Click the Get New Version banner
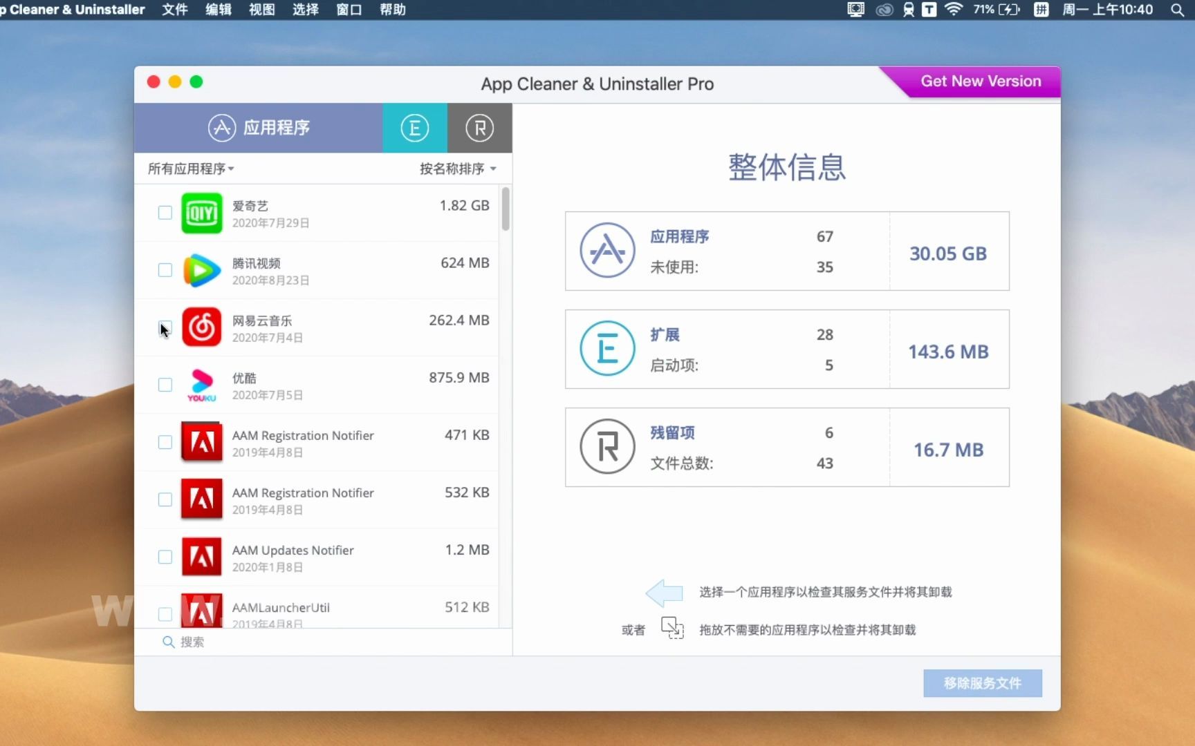 (980, 82)
